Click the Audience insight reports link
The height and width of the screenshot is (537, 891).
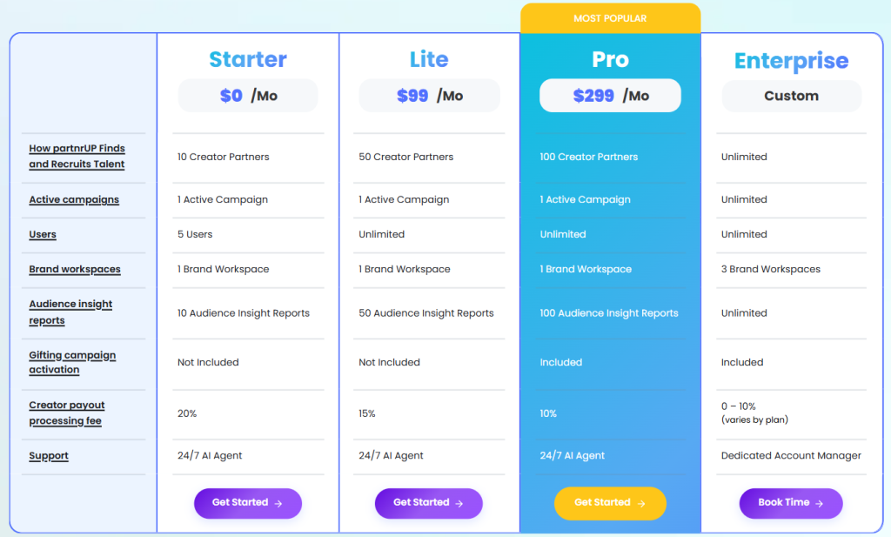tap(70, 312)
